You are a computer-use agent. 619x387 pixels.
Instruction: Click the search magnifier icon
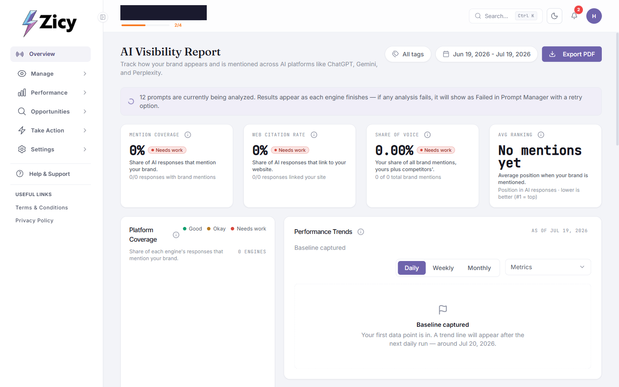click(478, 16)
